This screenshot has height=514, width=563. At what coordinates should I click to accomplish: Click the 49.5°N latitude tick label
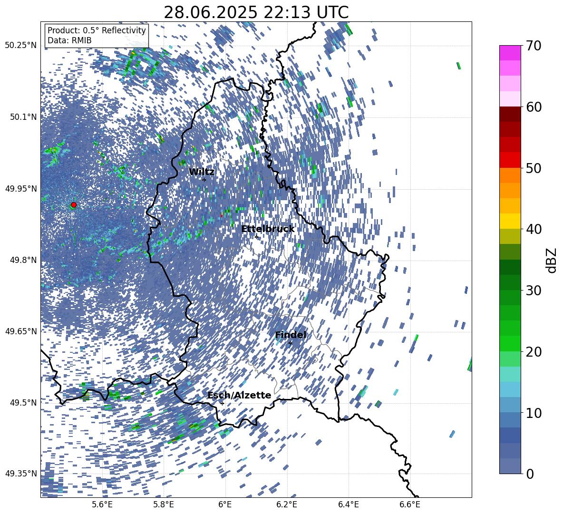click(x=23, y=402)
